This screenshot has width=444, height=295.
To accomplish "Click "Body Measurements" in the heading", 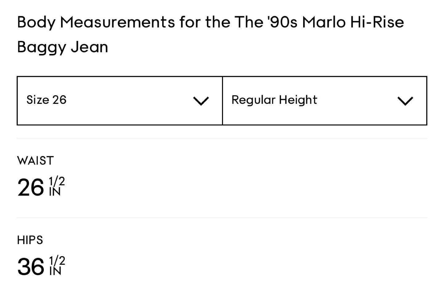I will [96, 22].
